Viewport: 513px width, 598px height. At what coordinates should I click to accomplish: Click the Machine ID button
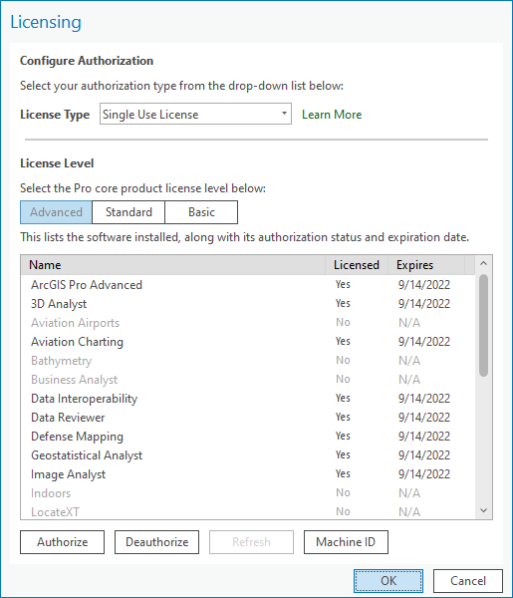click(346, 542)
